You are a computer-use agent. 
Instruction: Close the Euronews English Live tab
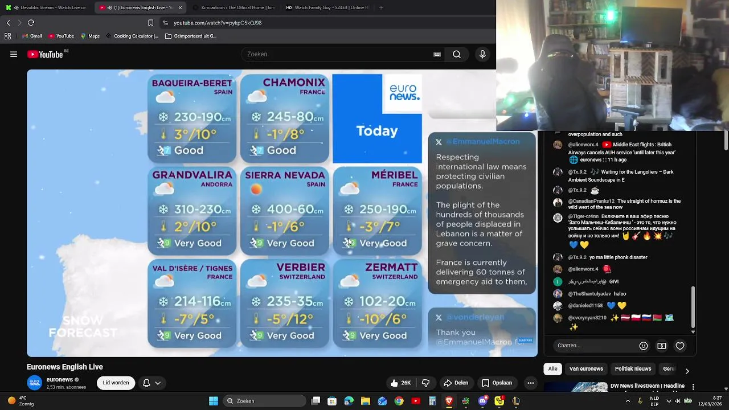(x=180, y=7)
